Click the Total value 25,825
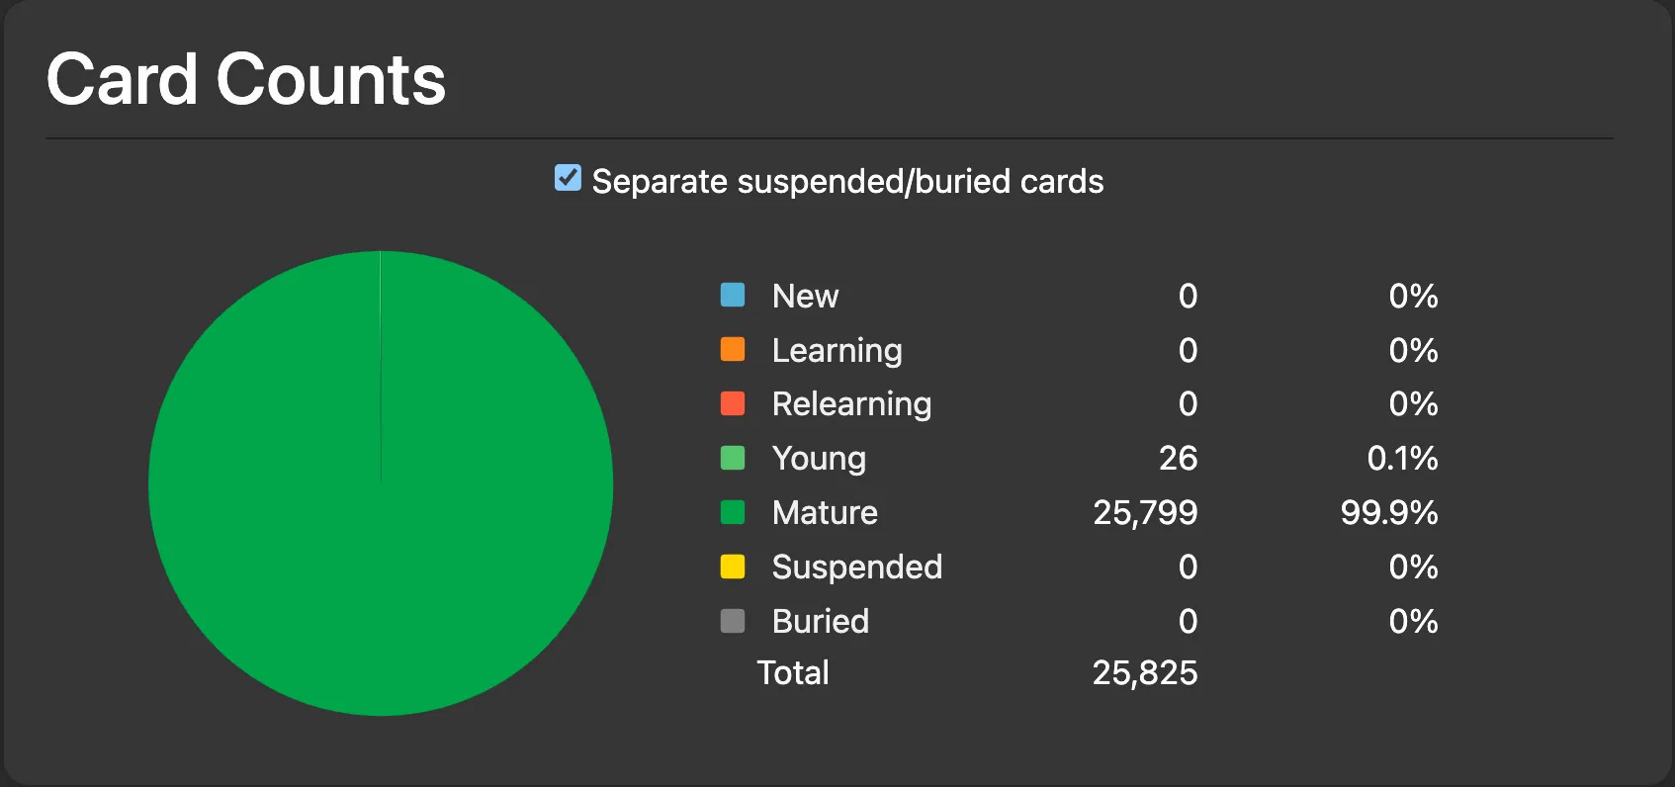Image resolution: width=1675 pixels, height=787 pixels. 1145,672
